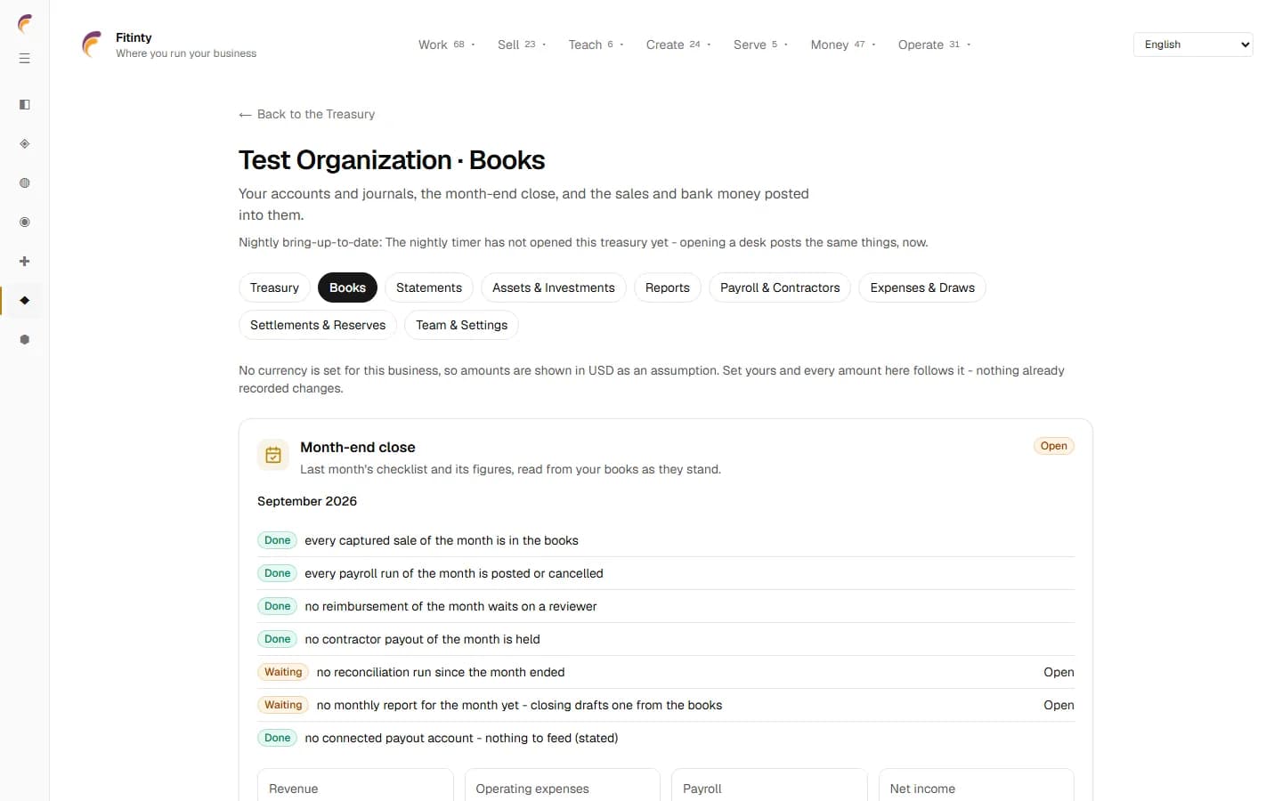Open the Payroll & Contractors tab
The width and height of the screenshot is (1282, 801).
(x=780, y=287)
